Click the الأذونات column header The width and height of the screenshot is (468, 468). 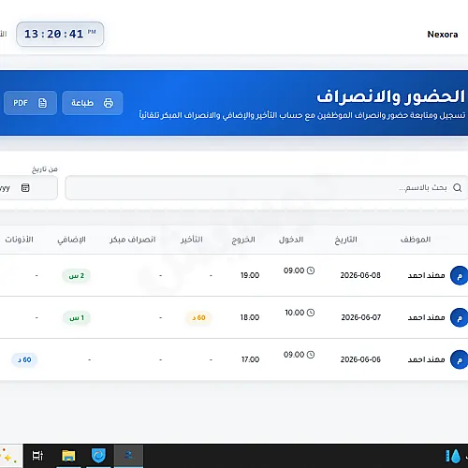coord(19,240)
